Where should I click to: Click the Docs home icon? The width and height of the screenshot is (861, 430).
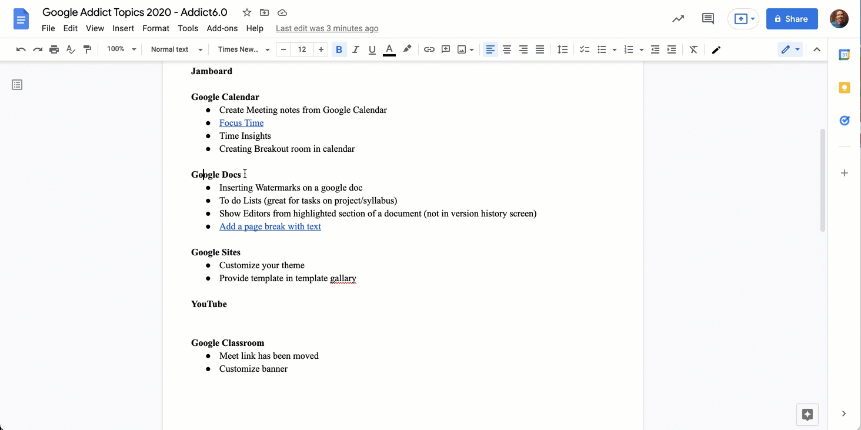tap(21, 19)
